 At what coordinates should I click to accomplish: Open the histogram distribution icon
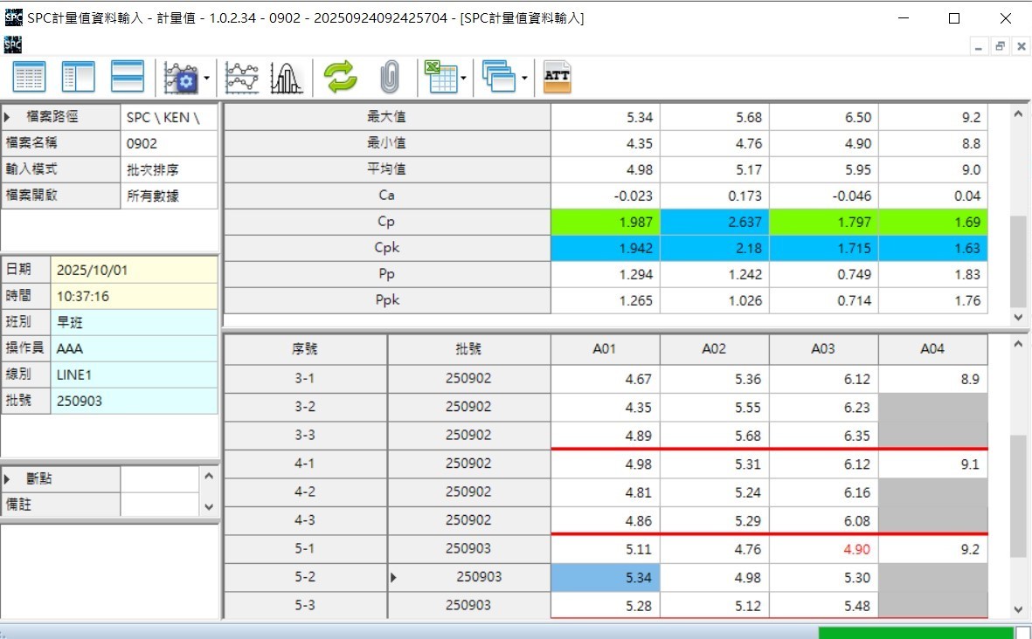click(286, 77)
